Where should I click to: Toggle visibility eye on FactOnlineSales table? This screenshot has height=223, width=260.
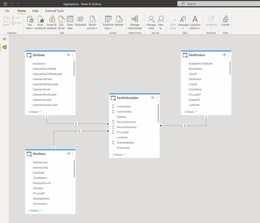tap(153, 98)
